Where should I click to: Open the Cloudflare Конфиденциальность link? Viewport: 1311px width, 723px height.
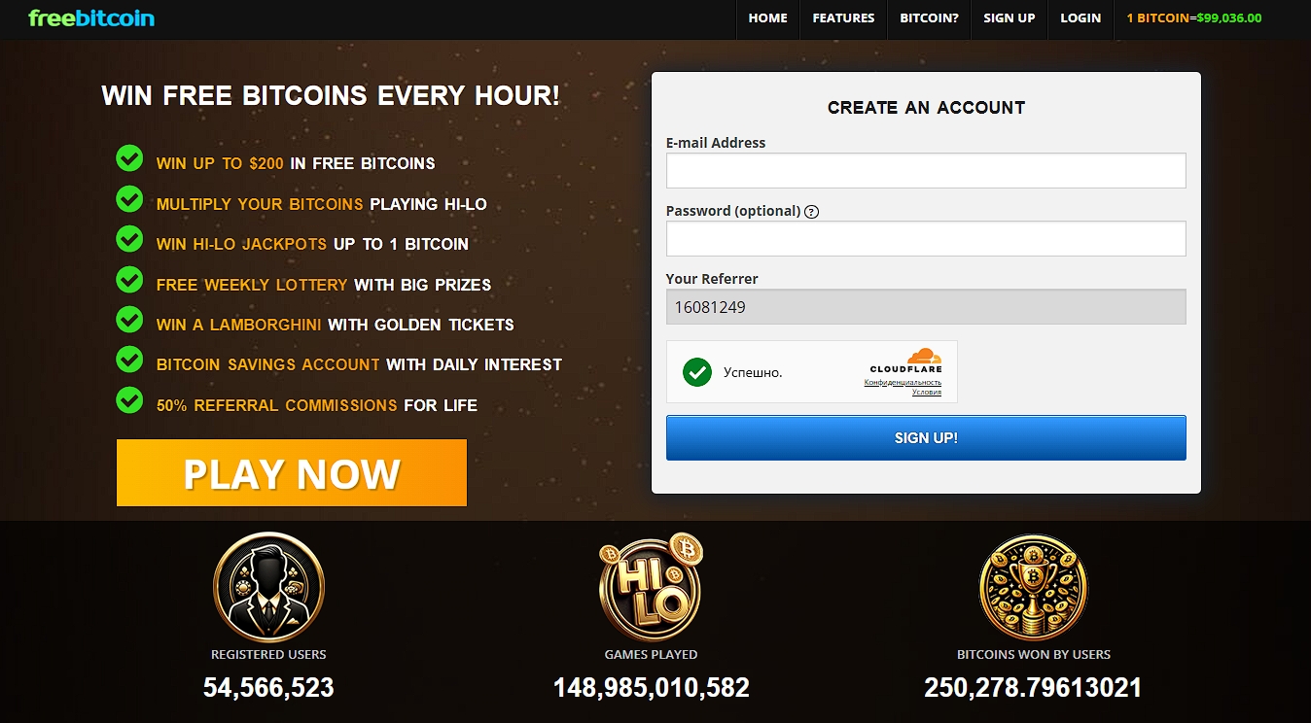[x=903, y=383]
